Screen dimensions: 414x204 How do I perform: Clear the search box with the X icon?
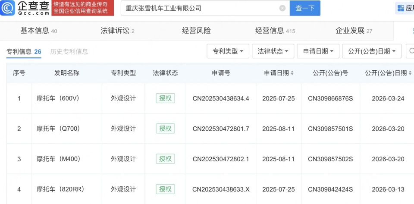click(282, 8)
